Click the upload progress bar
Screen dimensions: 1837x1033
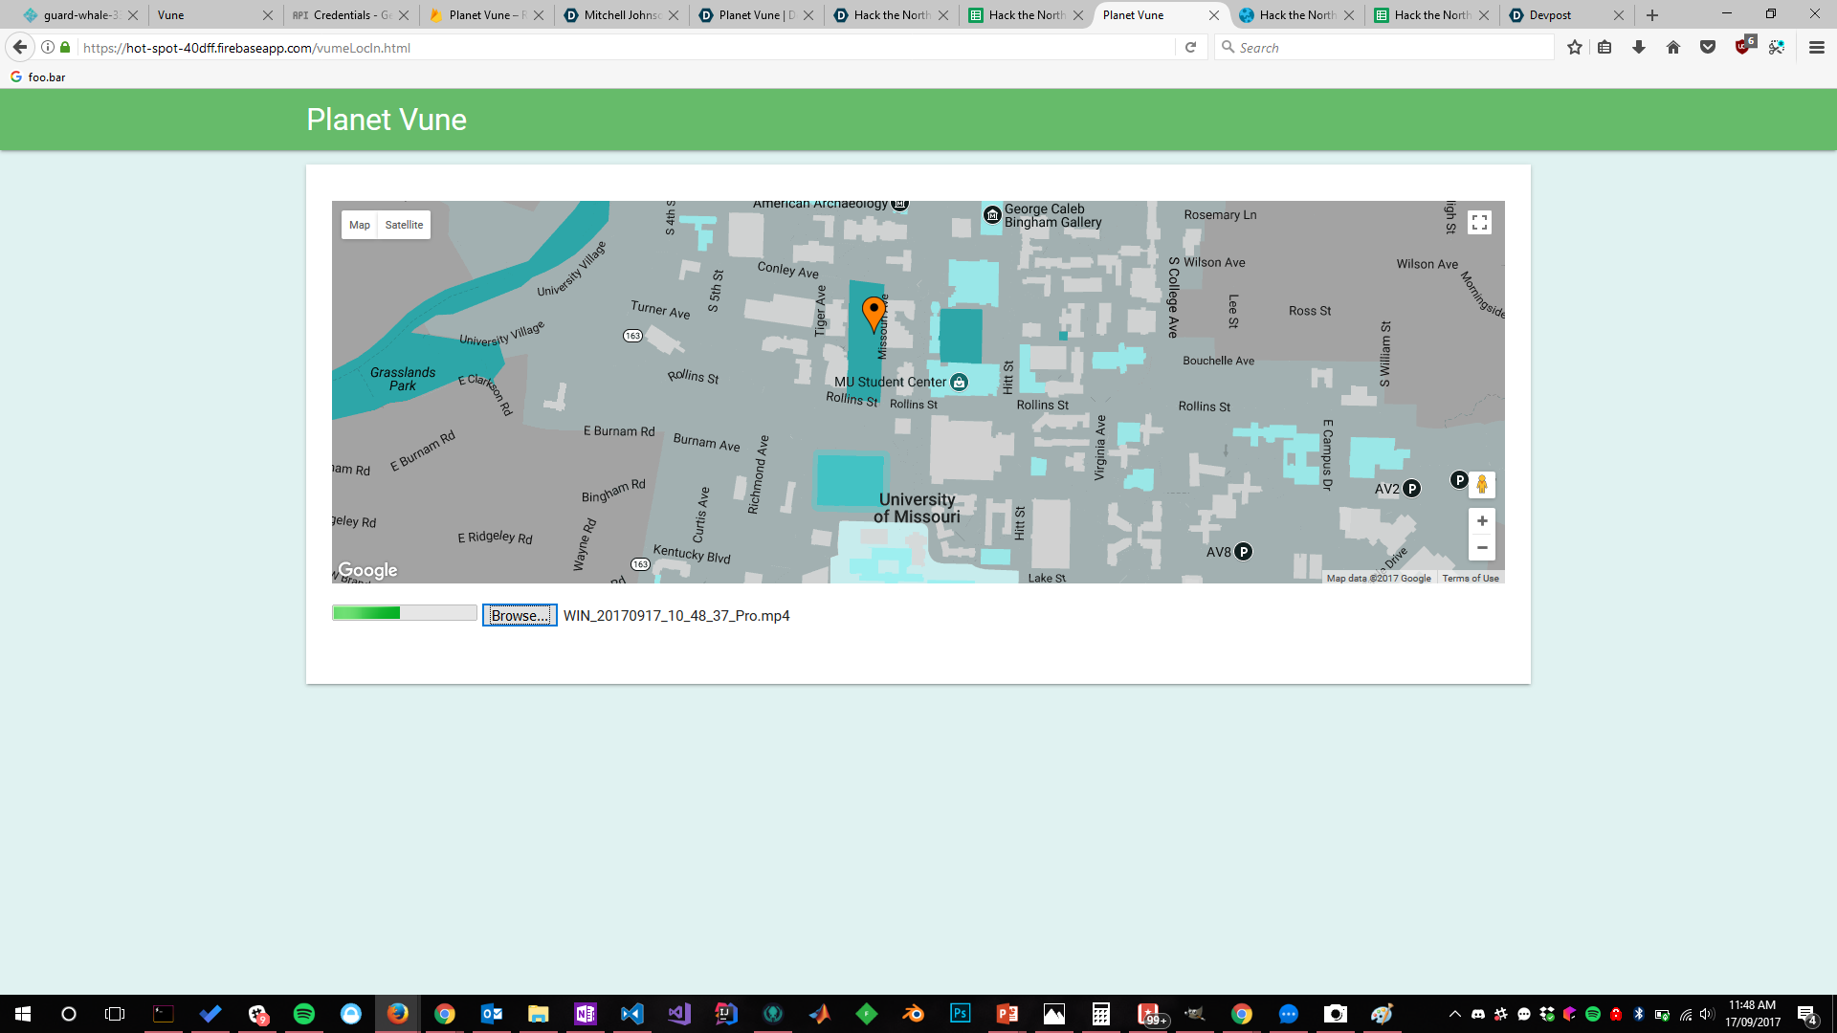point(404,613)
